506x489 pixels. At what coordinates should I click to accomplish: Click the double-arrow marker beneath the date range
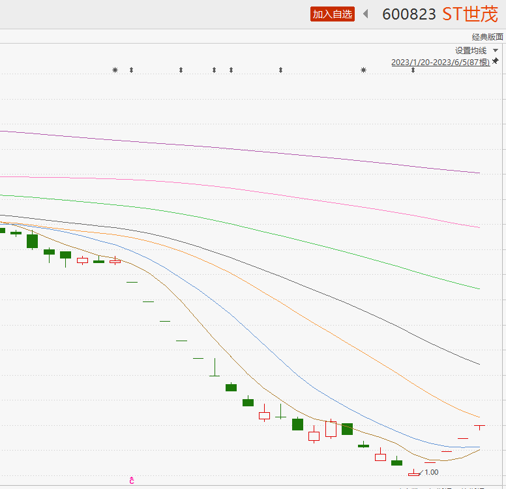pyautogui.click(x=413, y=70)
